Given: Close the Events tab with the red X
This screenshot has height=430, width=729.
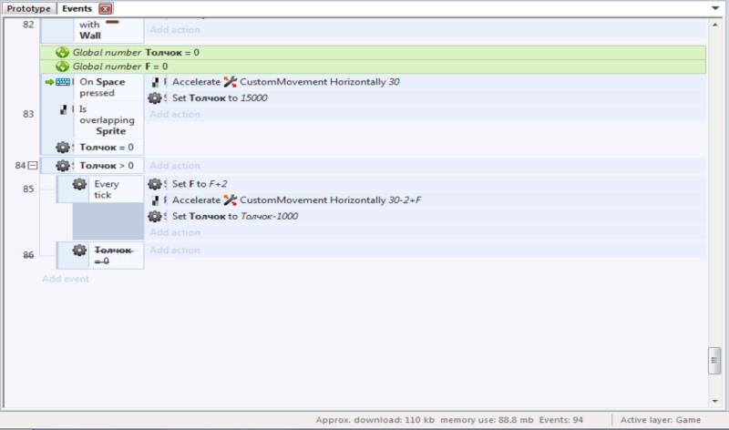Looking at the screenshot, I should (x=105, y=8).
